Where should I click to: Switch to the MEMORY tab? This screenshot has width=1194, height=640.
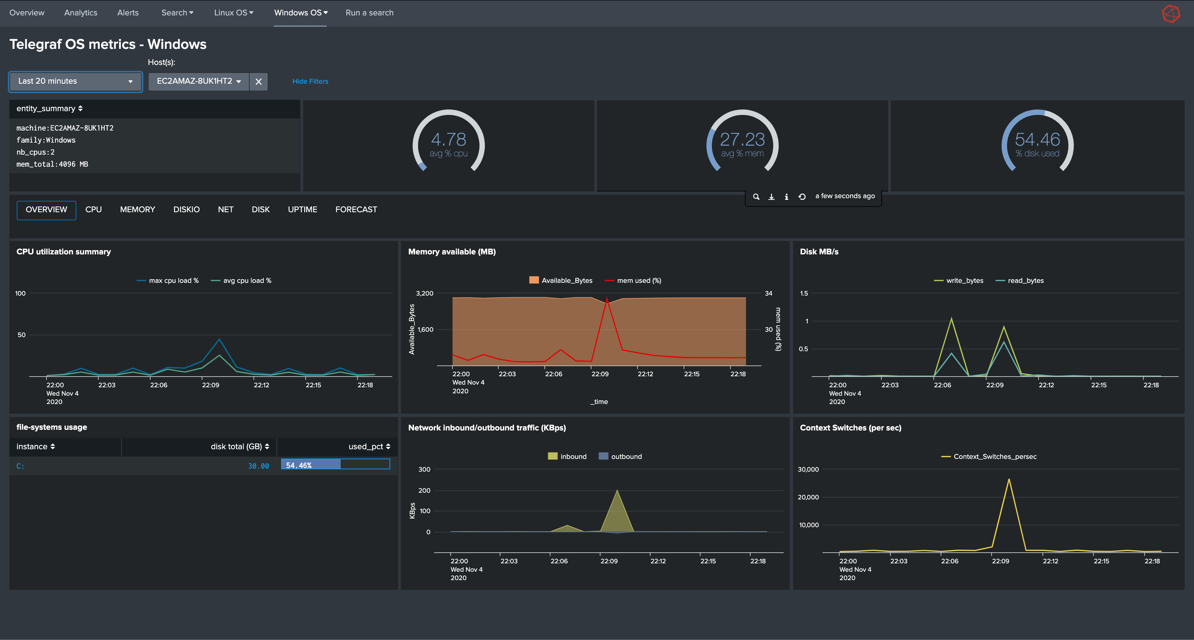click(x=137, y=210)
